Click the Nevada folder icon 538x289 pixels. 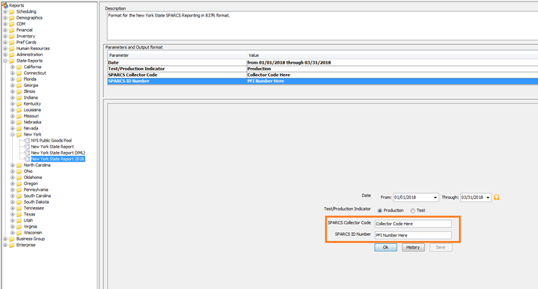pos(19,128)
